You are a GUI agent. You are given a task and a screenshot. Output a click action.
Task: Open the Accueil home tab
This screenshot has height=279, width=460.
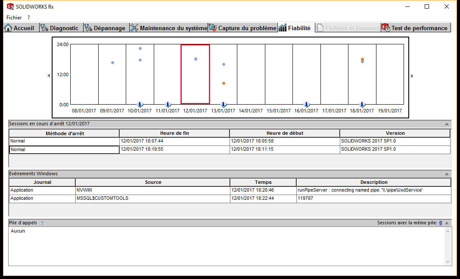(19, 28)
